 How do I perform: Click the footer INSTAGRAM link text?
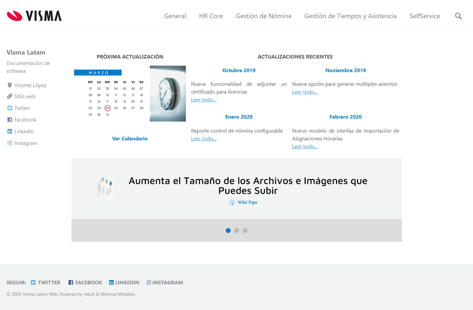pyautogui.click(x=168, y=282)
